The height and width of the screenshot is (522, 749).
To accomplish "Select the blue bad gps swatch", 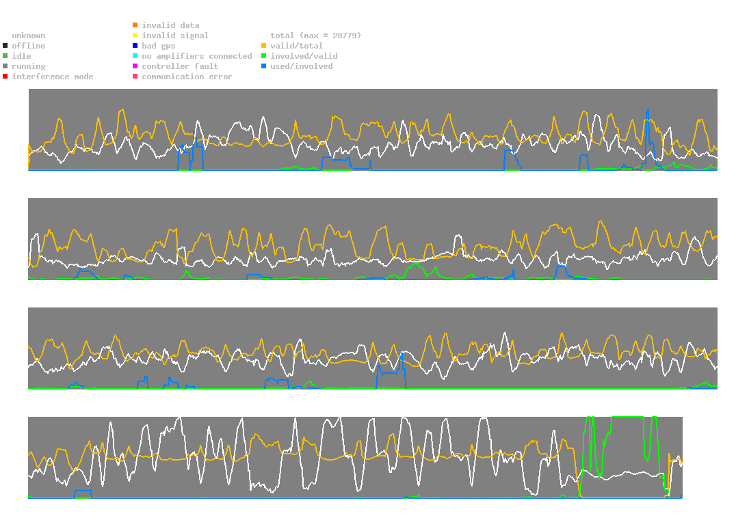I will [135, 46].
